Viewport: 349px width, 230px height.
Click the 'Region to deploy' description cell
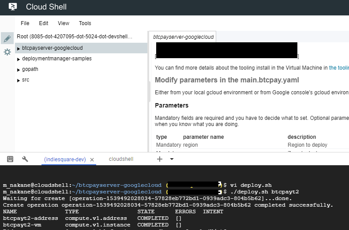(308, 145)
